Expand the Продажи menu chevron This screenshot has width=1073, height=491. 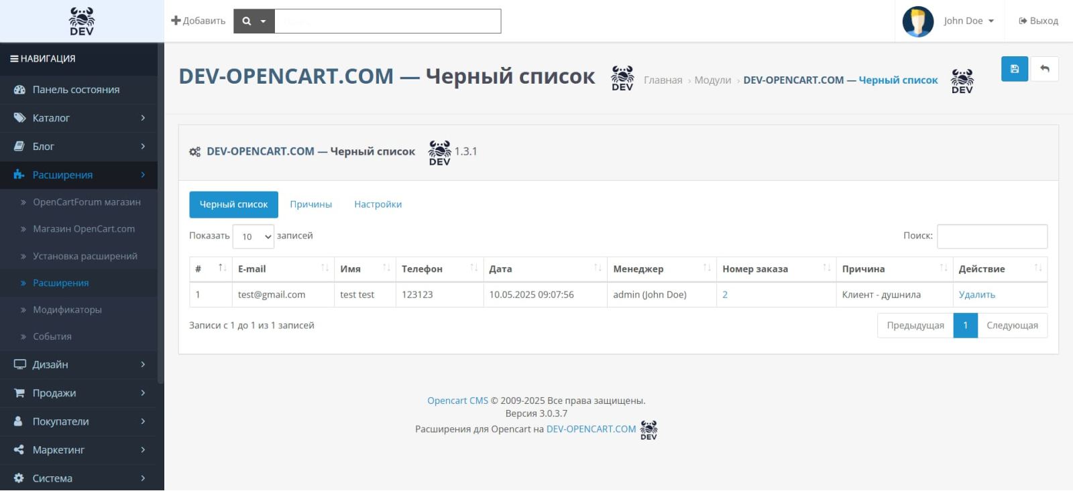tap(143, 393)
